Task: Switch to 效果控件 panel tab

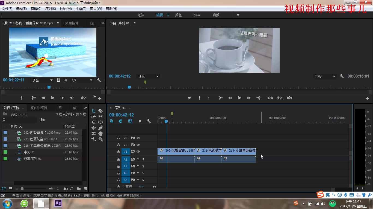Action: [72, 23]
